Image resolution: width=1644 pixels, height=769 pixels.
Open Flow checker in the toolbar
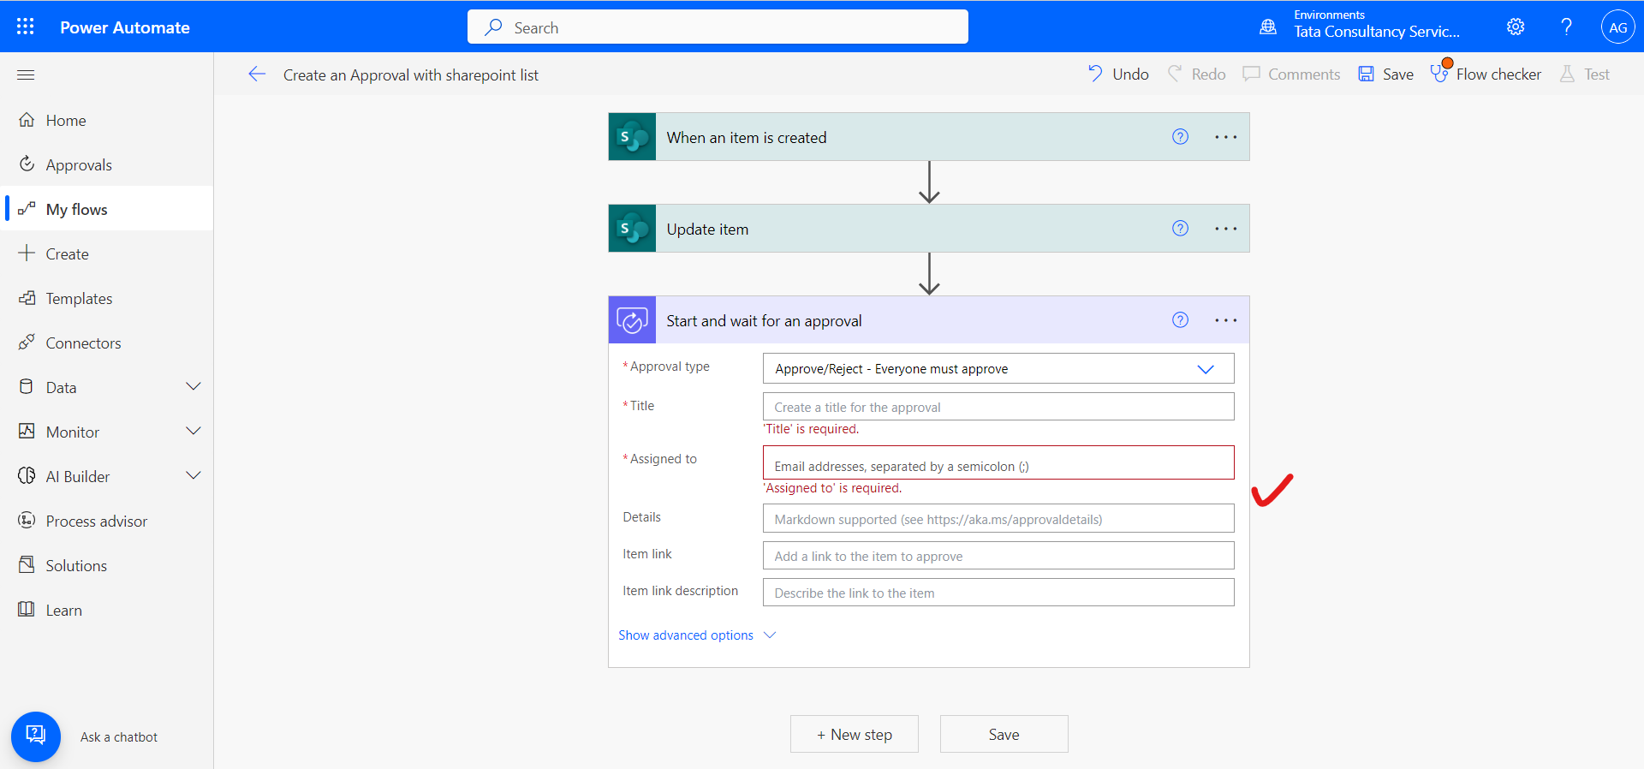[1486, 75]
